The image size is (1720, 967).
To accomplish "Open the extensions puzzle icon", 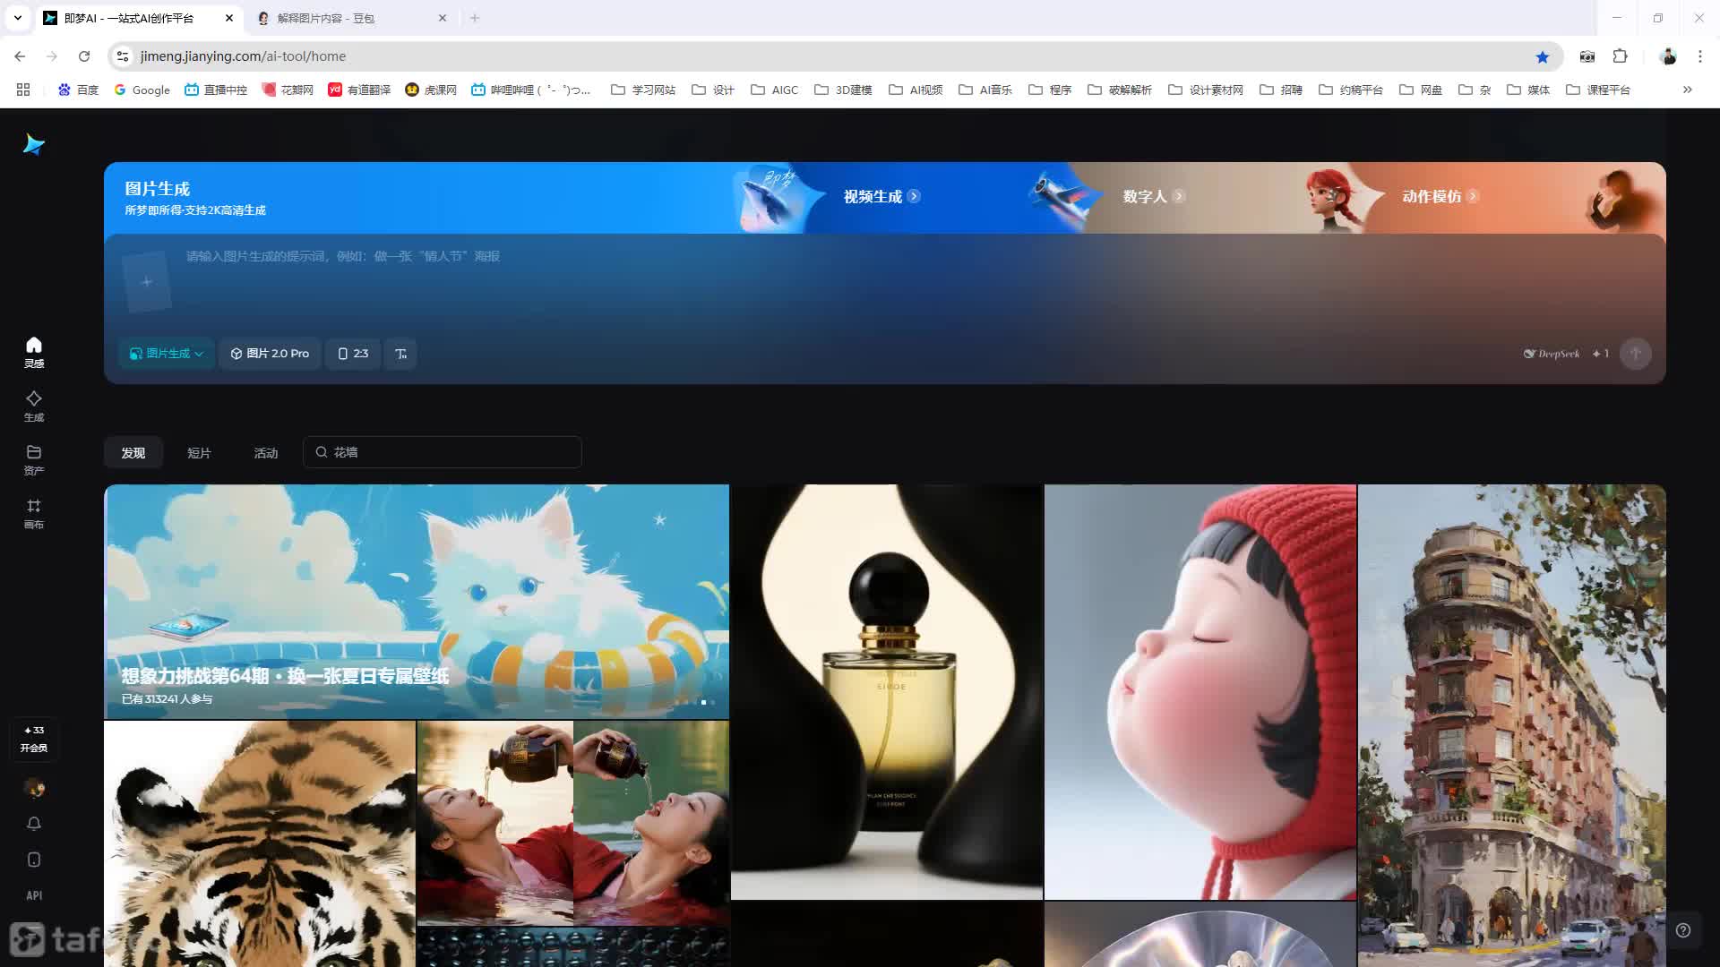I will [x=1620, y=56].
